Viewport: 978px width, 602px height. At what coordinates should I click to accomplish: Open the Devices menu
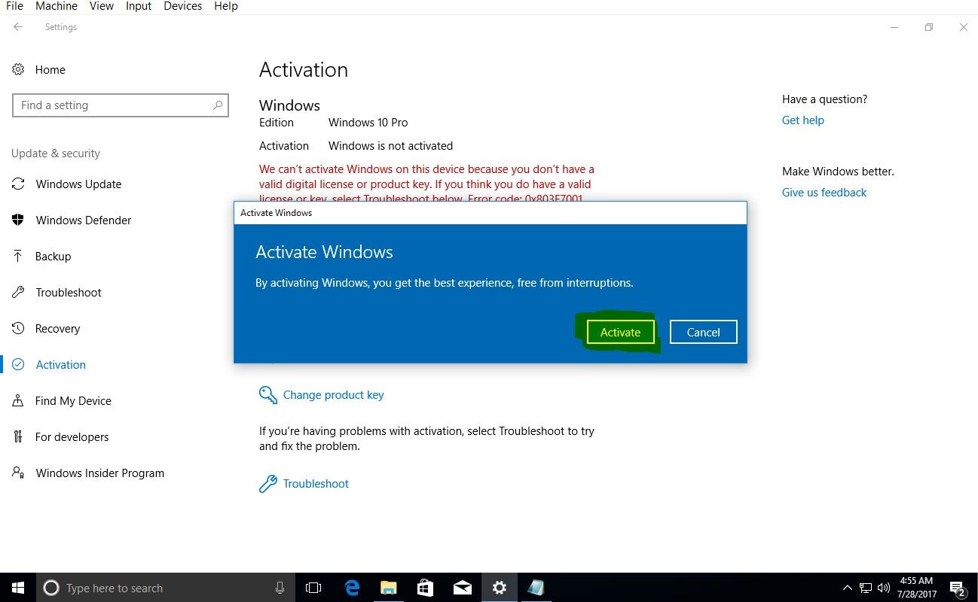183,6
